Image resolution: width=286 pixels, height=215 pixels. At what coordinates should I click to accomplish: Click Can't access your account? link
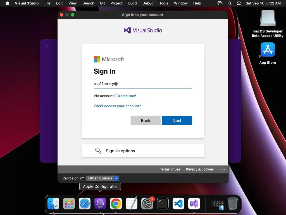pyautogui.click(x=118, y=106)
